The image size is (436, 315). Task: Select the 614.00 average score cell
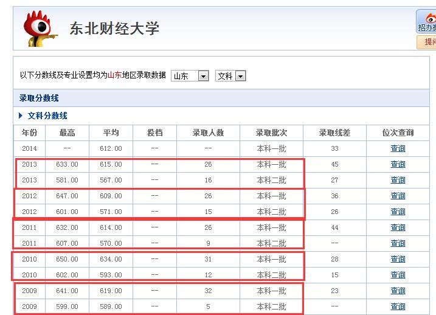(111, 227)
